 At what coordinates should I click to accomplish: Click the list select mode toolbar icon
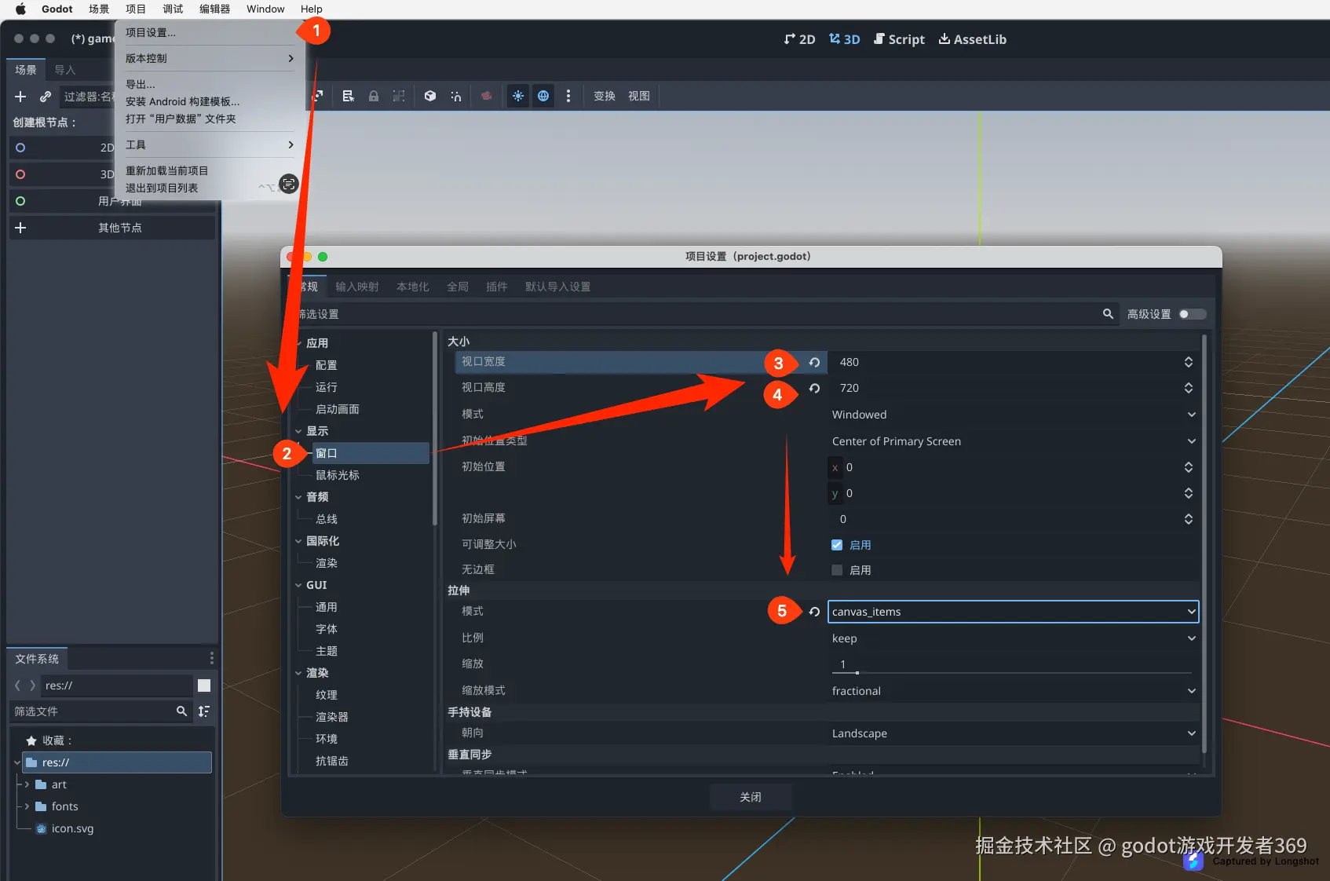348,96
